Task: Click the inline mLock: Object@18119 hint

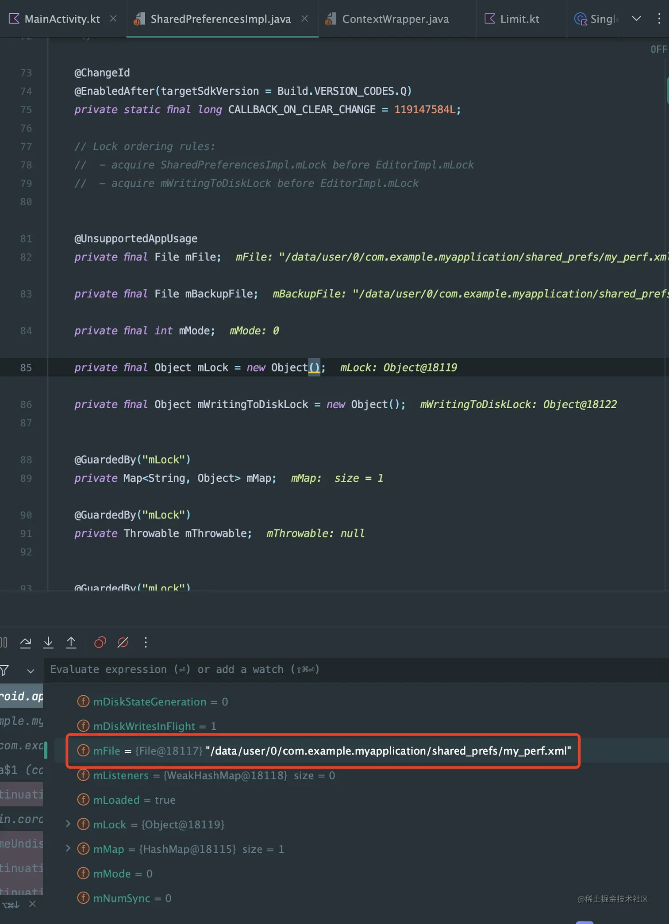Action: coord(399,368)
